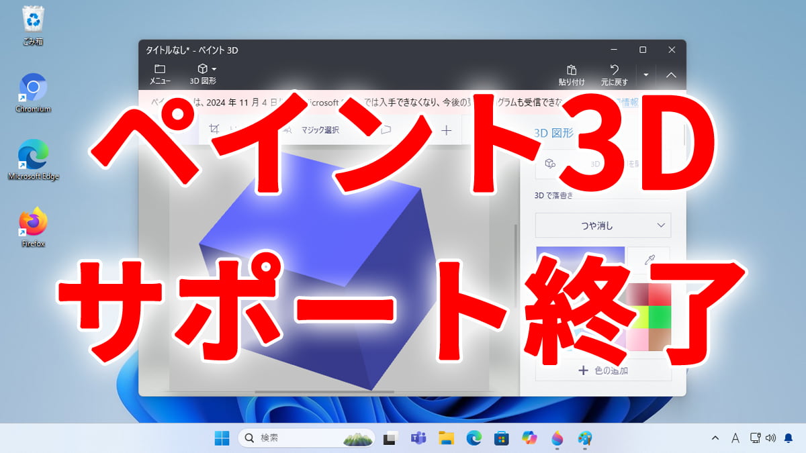The height and width of the screenshot is (453, 806).
Task: Click the plus icon in the canvas toolbar
Action: (446, 130)
